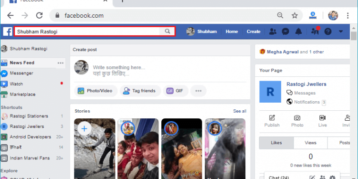
Task: Open Shubham Rastogi profile in sidebar
Action: 24,49
